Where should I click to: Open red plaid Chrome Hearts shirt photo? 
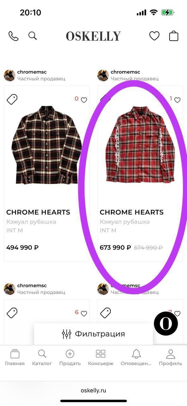pyautogui.click(x=140, y=144)
